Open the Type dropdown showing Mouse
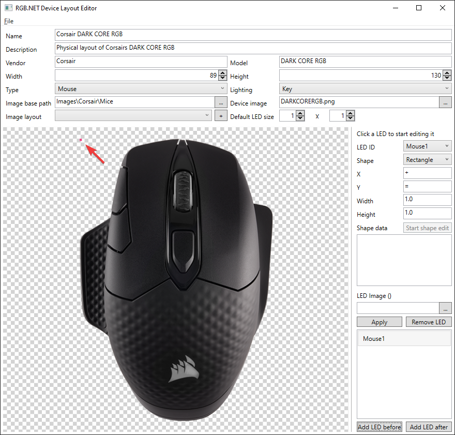This screenshot has width=455, height=435. (x=141, y=88)
